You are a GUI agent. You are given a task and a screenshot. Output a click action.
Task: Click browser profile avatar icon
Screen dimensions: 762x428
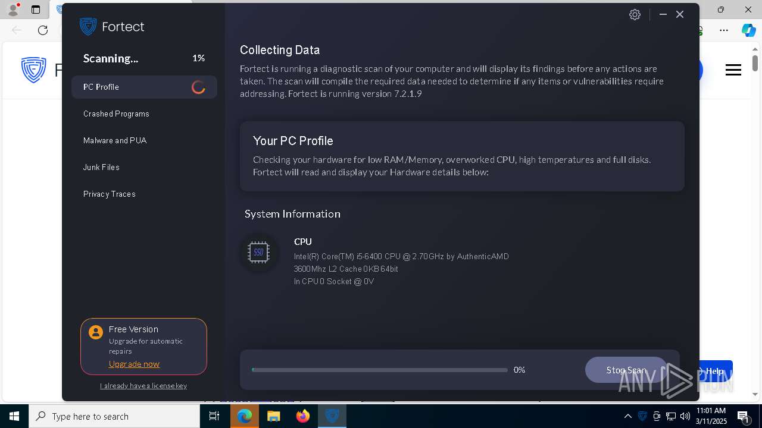point(13,10)
